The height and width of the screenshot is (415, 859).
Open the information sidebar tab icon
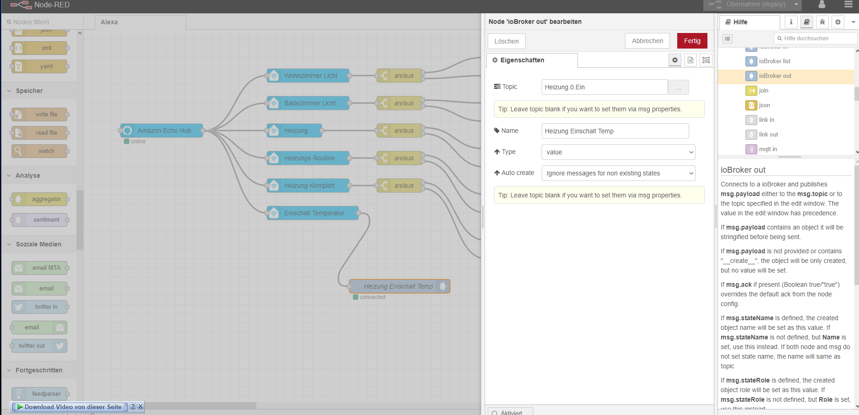(791, 22)
